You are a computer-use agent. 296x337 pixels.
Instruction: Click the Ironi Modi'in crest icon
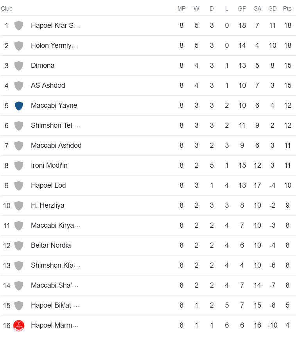pyautogui.click(x=19, y=165)
